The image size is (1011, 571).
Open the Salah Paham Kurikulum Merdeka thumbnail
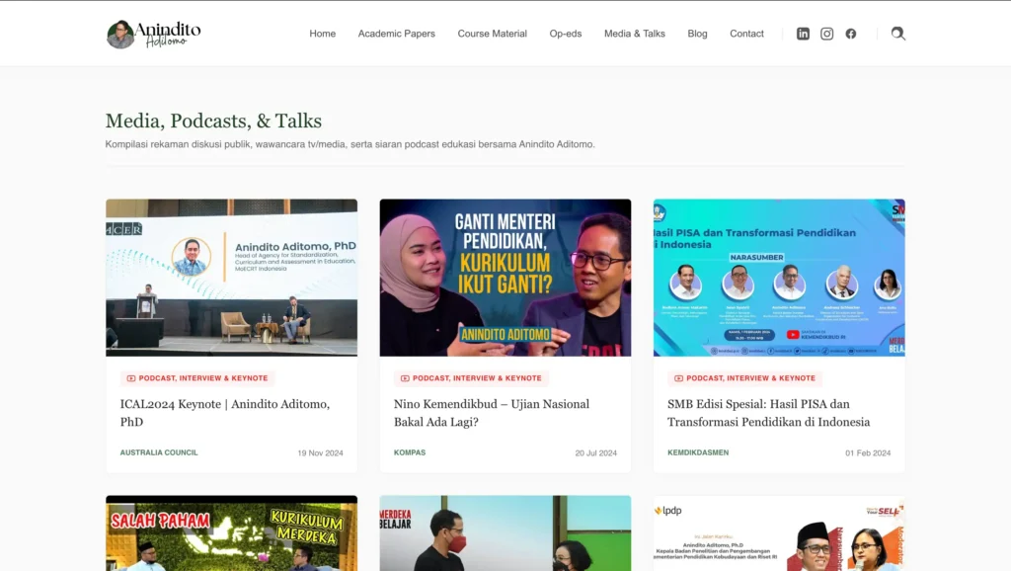click(231, 532)
